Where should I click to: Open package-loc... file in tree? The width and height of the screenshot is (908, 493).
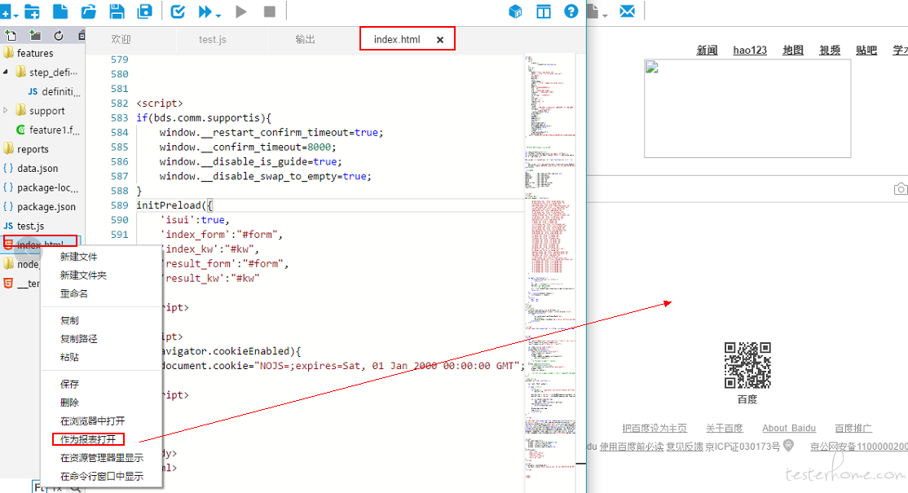(47, 187)
